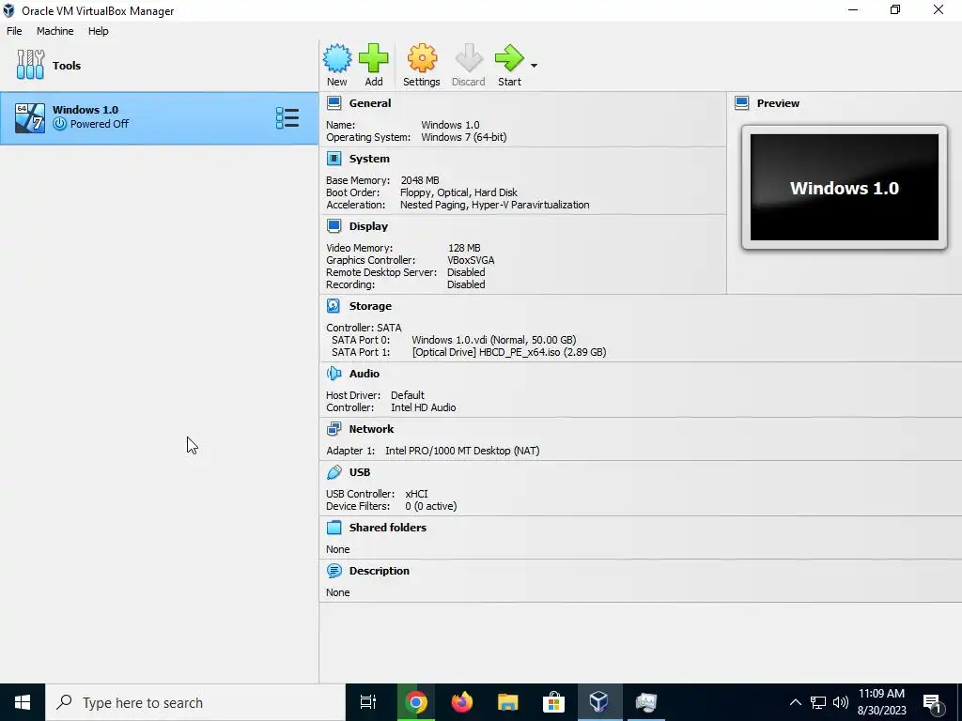Open the Display settings heading link
Image resolution: width=962 pixels, height=721 pixels.
tap(368, 226)
